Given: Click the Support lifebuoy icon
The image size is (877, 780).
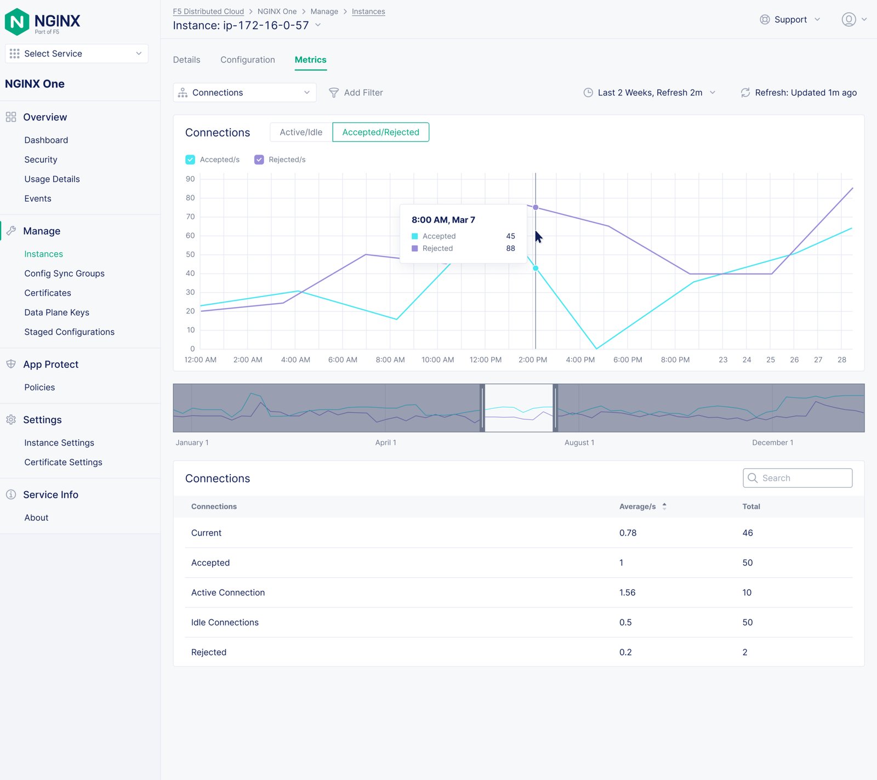Looking at the screenshot, I should pos(765,20).
